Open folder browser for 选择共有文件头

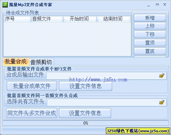pos(162,102)
